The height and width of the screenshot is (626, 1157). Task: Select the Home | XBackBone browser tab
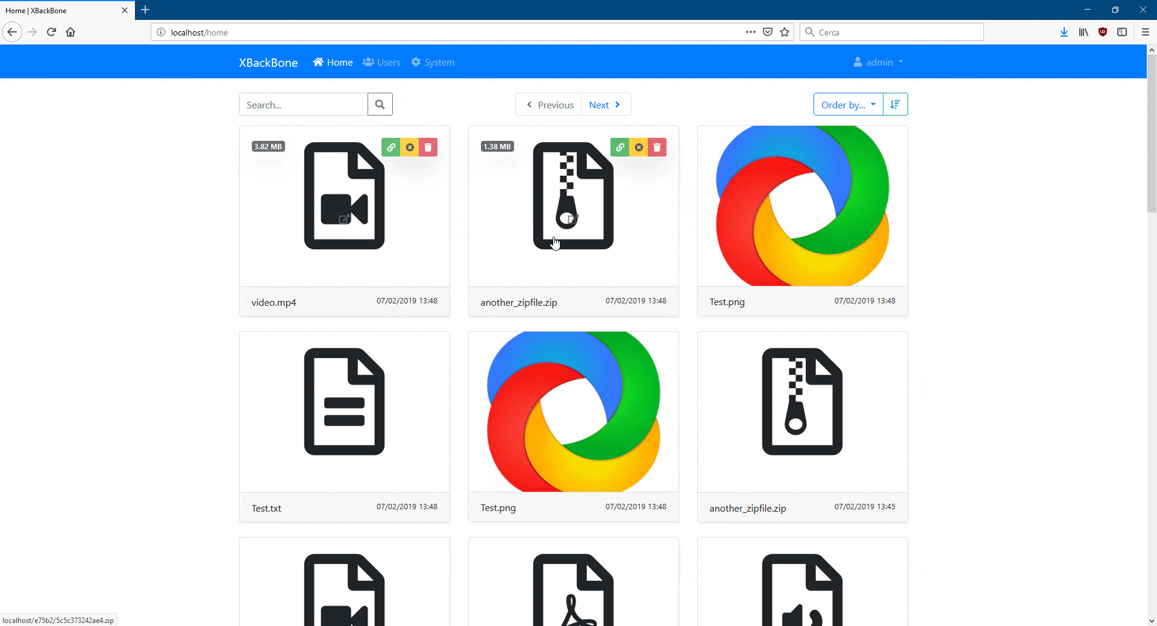click(67, 10)
